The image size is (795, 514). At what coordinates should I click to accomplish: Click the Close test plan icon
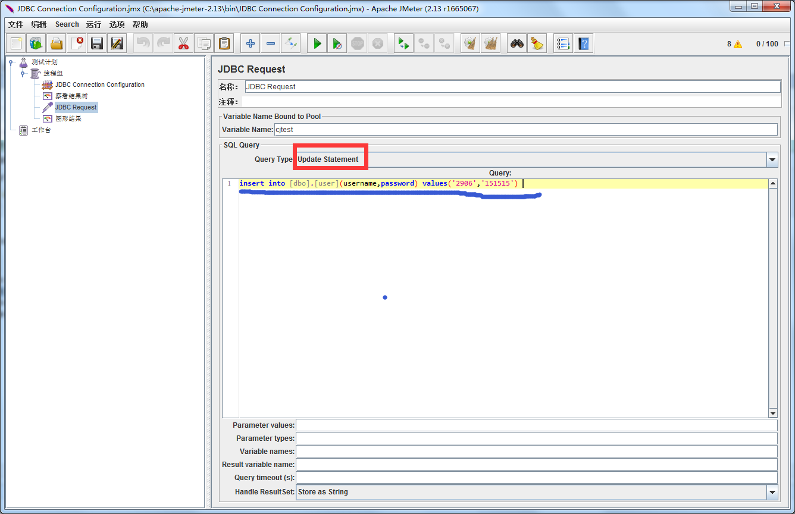(77, 43)
